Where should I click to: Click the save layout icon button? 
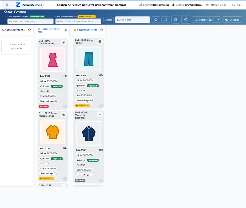coord(176,20)
